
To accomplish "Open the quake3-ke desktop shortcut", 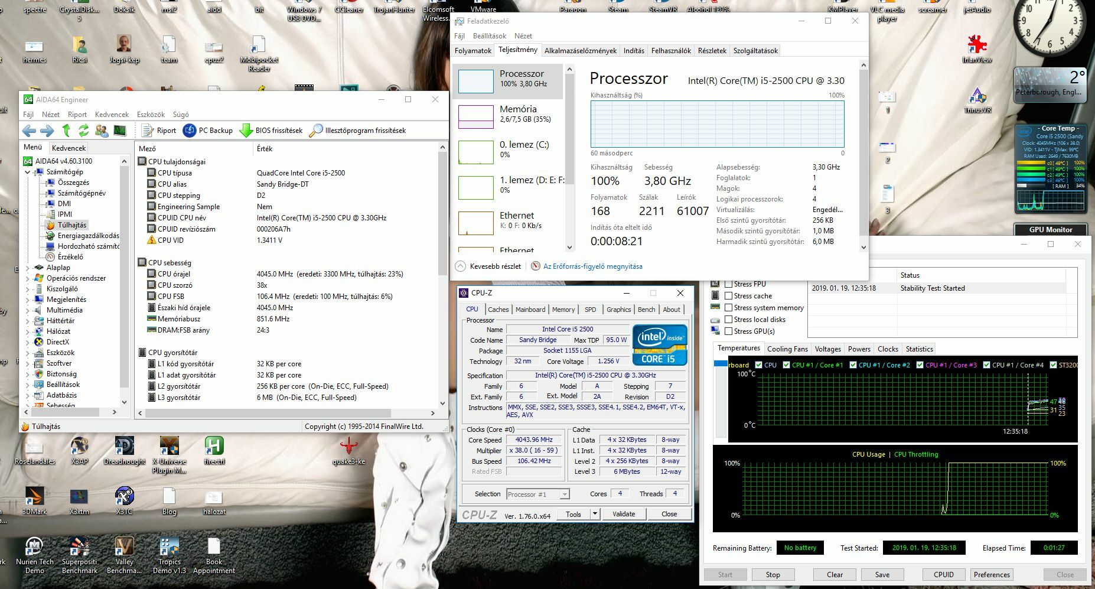I will point(349,451).
